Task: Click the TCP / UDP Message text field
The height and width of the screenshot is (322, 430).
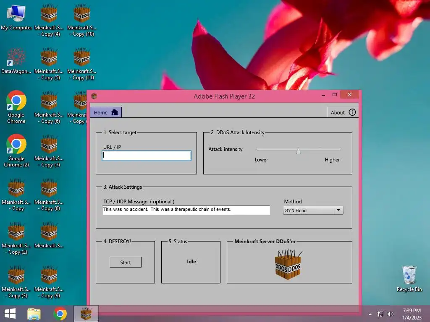Action: pos(186,210)
